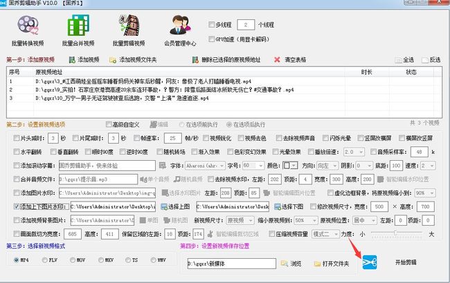Click the 选择下图 image icon
This screenshot has width=450, height=283.
pyautogui.click(x=278, y=206)
